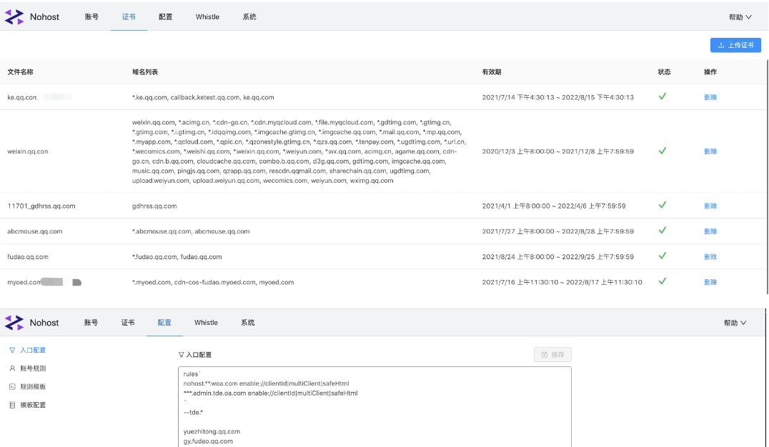Viewport: 769px width, 447px height.
Task: Switch to the Whistle tab in the top bar
Action: pos(207,16)
